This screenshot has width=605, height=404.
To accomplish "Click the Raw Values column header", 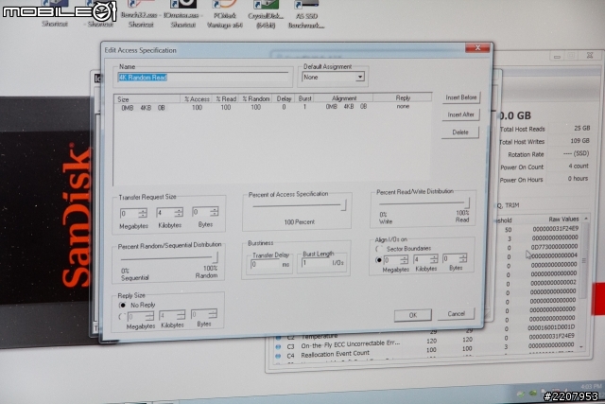I will click(x=563, y=219).
